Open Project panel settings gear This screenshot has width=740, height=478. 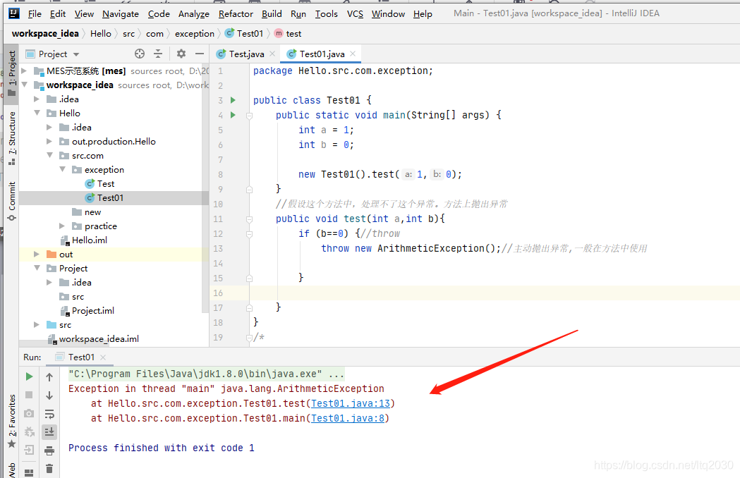pyautogui.click(x=181, y=54)
